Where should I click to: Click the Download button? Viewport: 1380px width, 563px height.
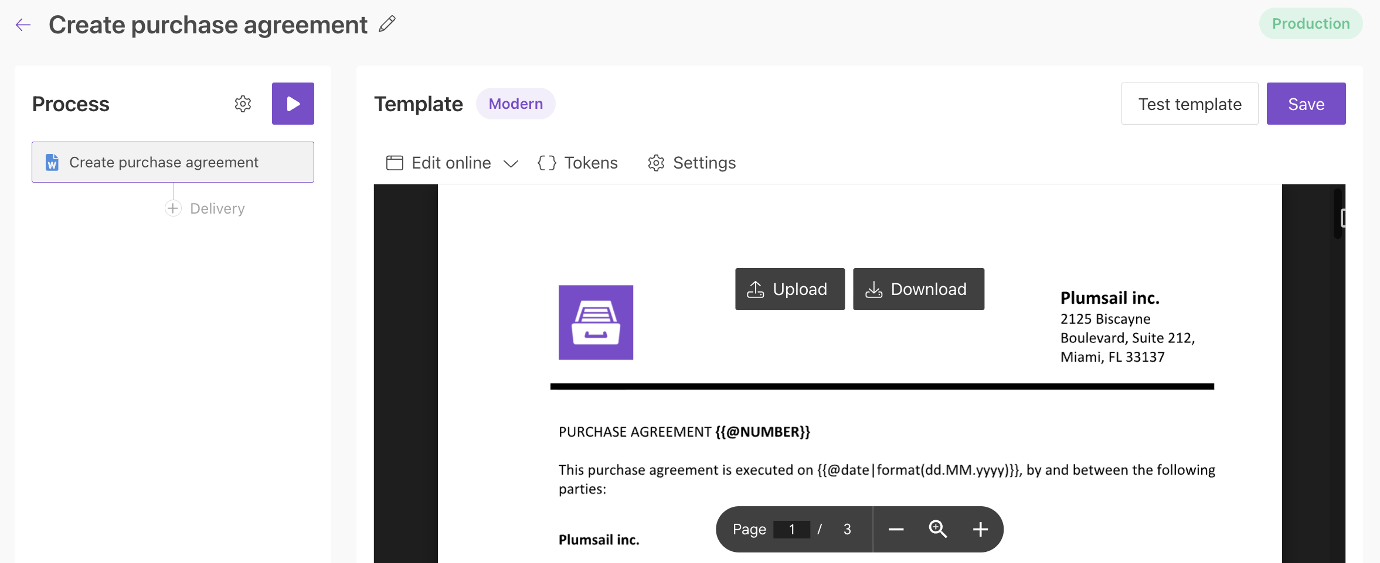918,289
